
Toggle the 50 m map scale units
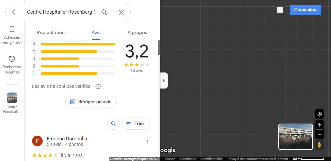click(308, 159)
